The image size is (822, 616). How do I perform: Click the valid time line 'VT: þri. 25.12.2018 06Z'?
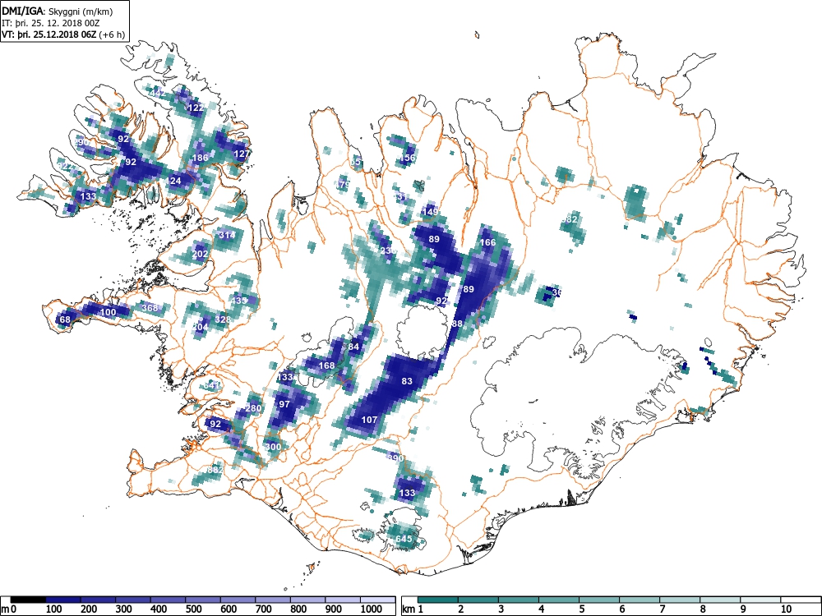click(49, 35)
